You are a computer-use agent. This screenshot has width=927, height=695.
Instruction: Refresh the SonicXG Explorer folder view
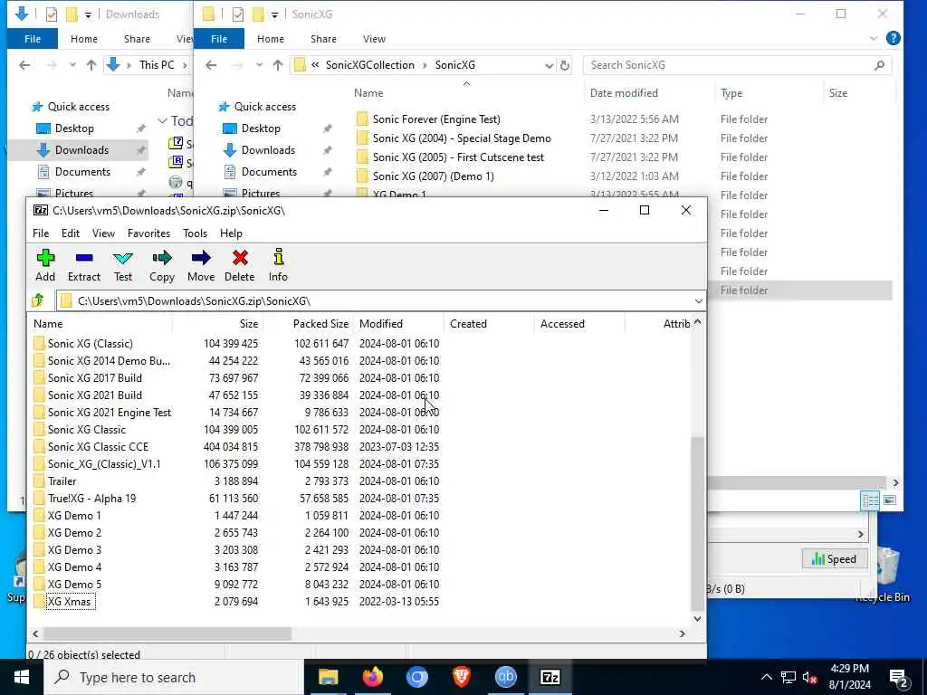coord(565,65)
